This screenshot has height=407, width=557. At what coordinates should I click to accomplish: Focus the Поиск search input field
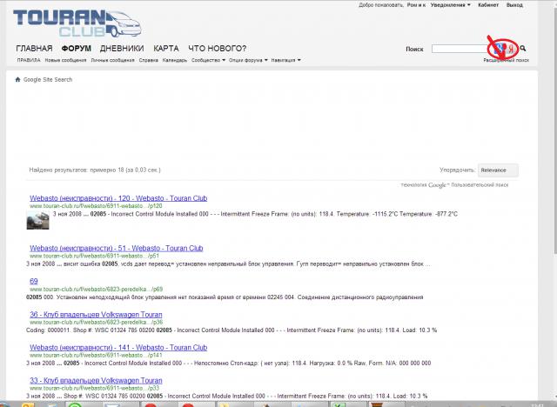coord(461,49)
